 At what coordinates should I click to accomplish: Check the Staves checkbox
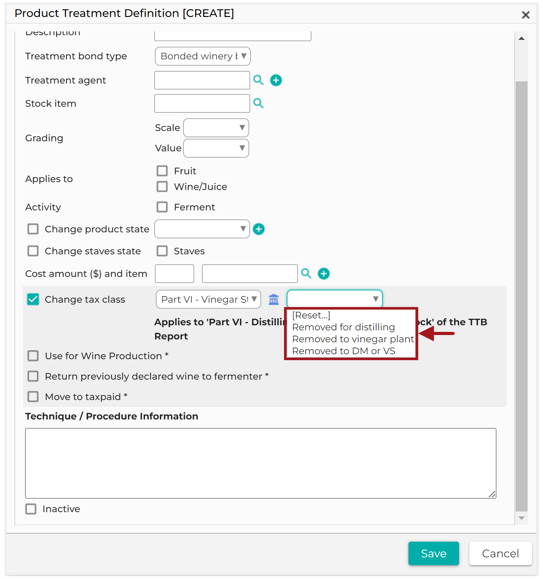(x=162, y=251)
